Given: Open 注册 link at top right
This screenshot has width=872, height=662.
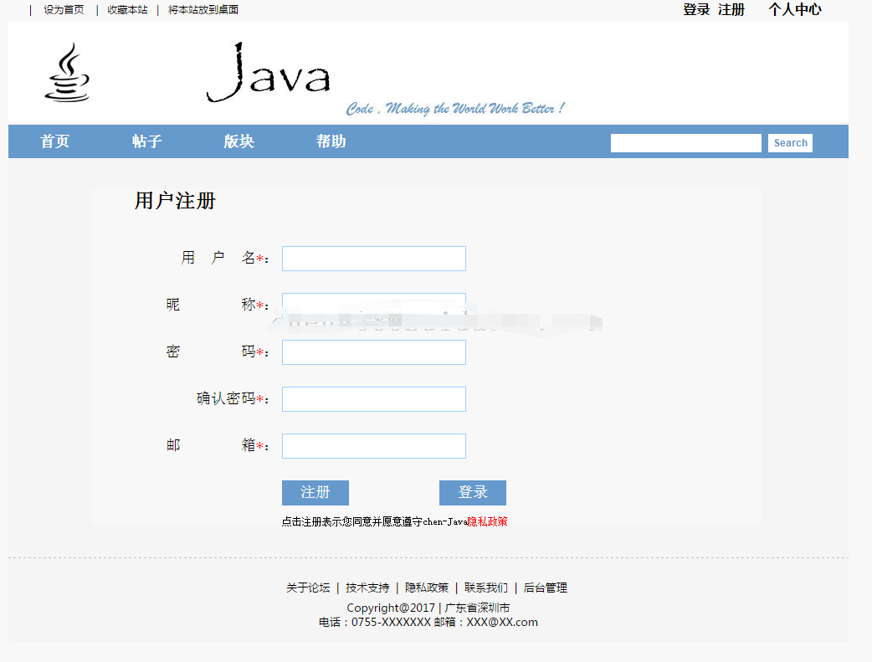Looking at the screenshot, I should point(731,9).
